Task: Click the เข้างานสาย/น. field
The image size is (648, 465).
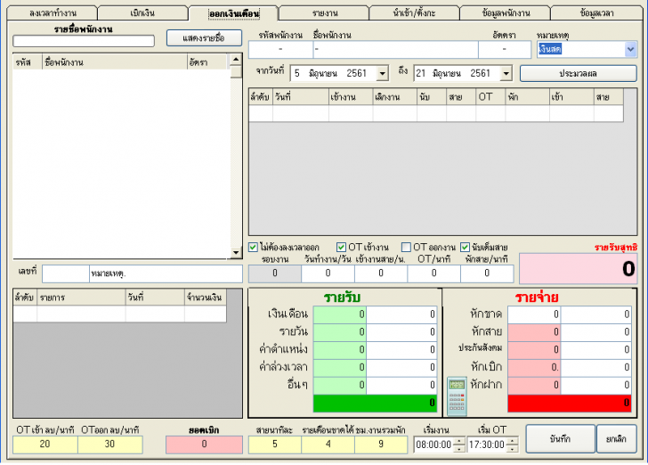Action: 381,273
